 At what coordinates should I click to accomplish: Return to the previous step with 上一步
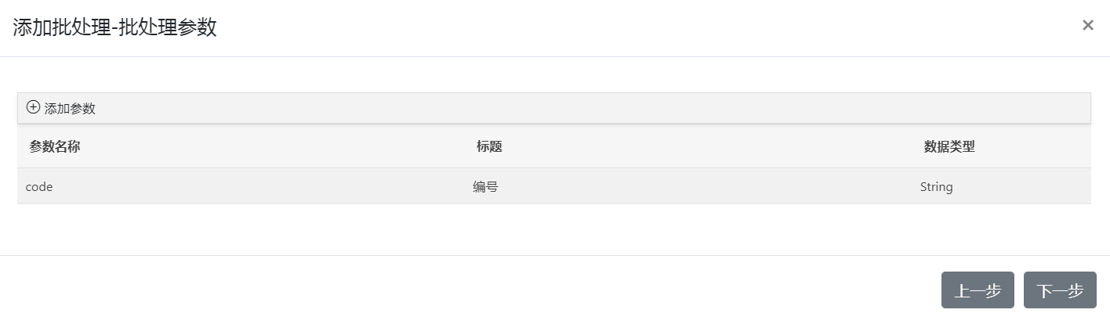click(977, 290)
